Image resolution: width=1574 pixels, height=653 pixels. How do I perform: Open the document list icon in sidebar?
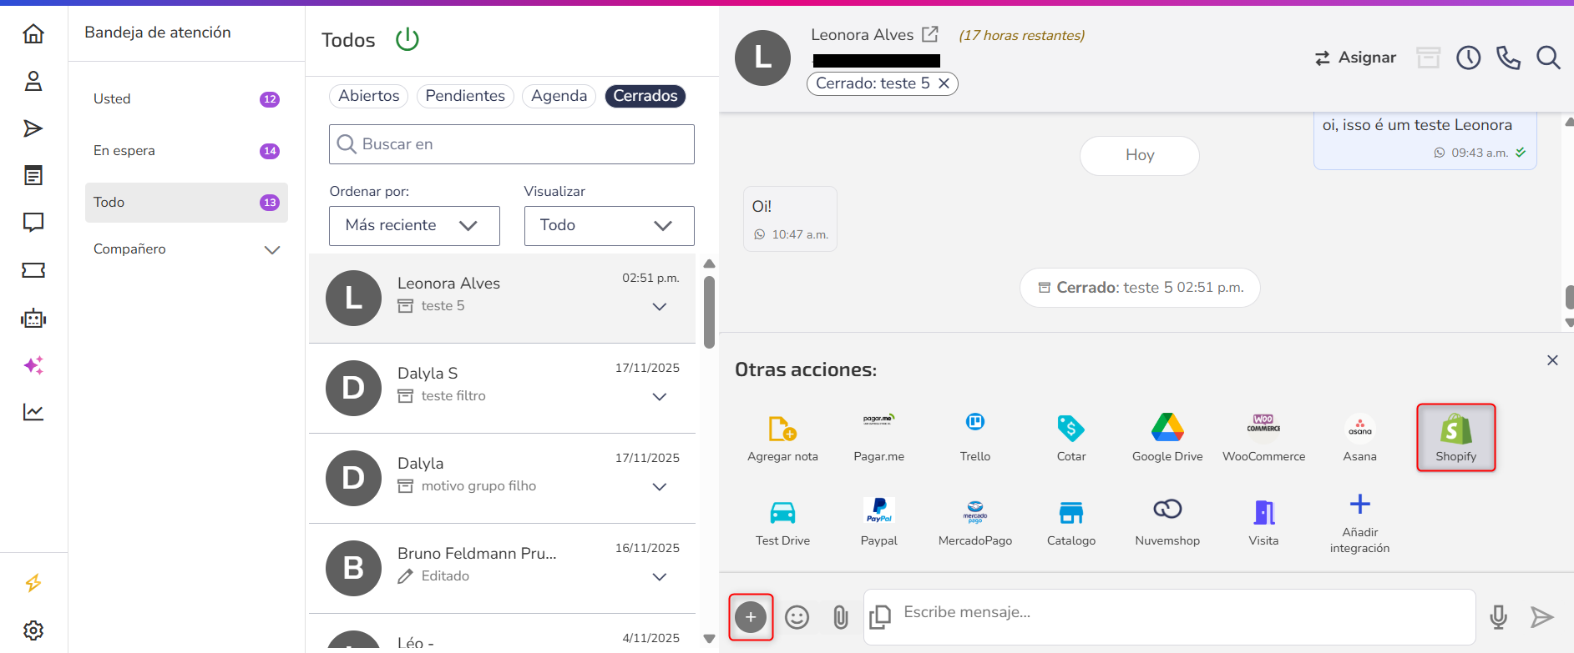coord(33,175)
